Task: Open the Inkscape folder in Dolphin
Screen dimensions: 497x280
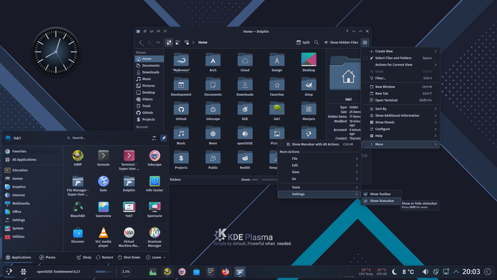Action: click(x=213, y=111)
